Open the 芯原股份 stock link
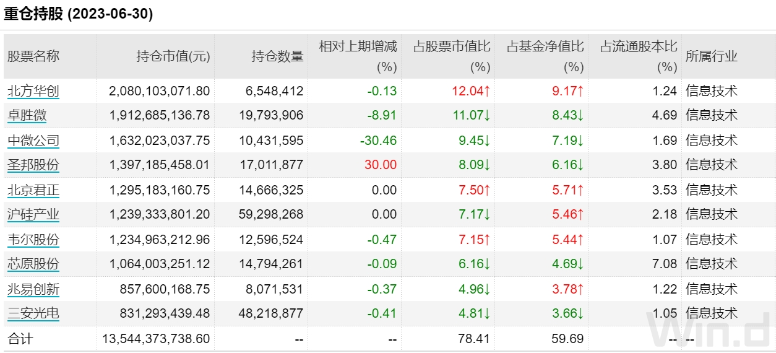 tap(33, 264)
